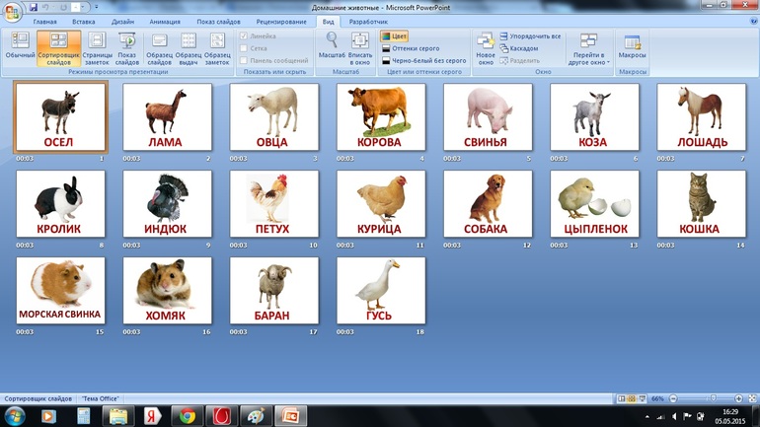The height and width of the screenshot is (427, 760).
Task: Open a New Window (Новое окно)
Action: point(485,46)
